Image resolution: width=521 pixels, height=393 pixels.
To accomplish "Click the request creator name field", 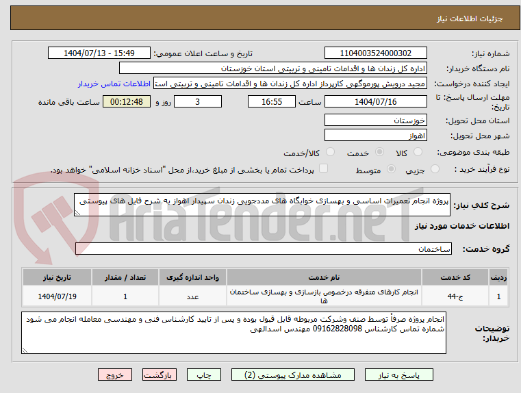I will coord(290,84).
